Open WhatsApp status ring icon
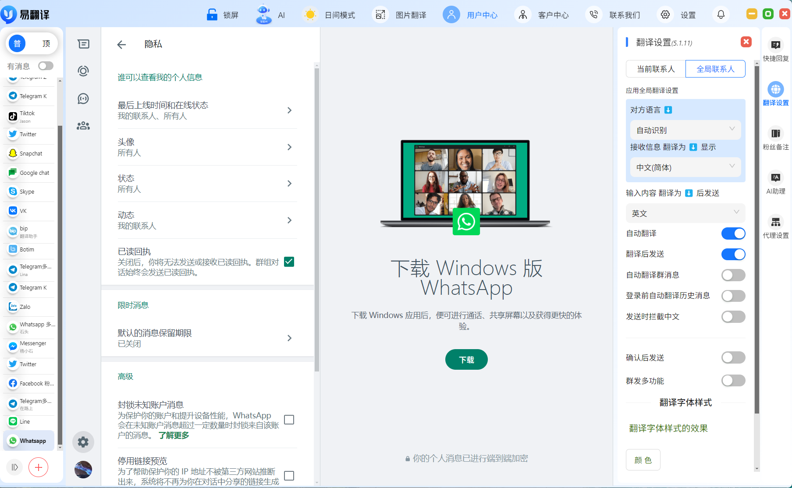Screen dimensions: 792x488 pyautogui.click(x=83, y=71)
